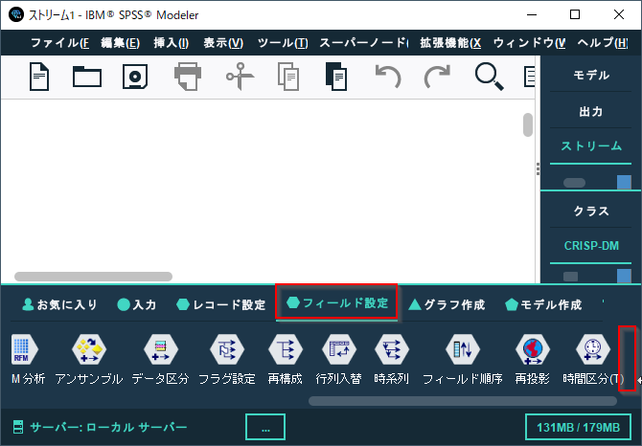
Task: Open the 編集 menu
Action: point(121,42)
